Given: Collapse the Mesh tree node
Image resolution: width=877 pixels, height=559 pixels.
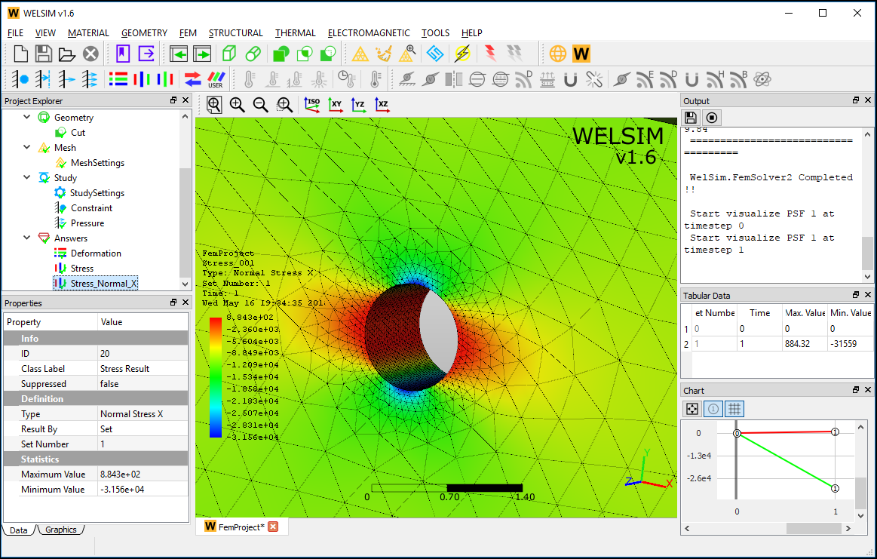Looking at the screenshot, I should 26,147.
